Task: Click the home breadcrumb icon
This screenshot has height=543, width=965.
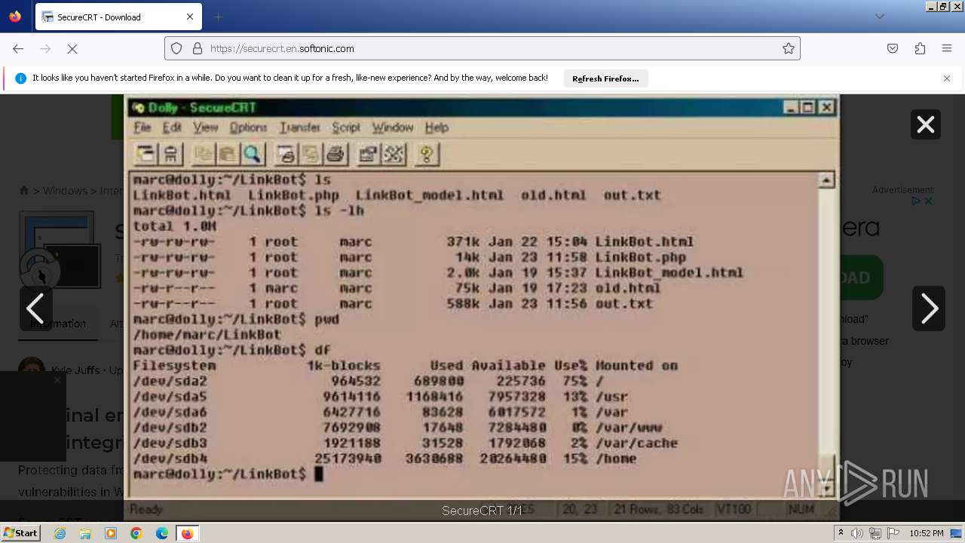Action: tap(24, 191)
